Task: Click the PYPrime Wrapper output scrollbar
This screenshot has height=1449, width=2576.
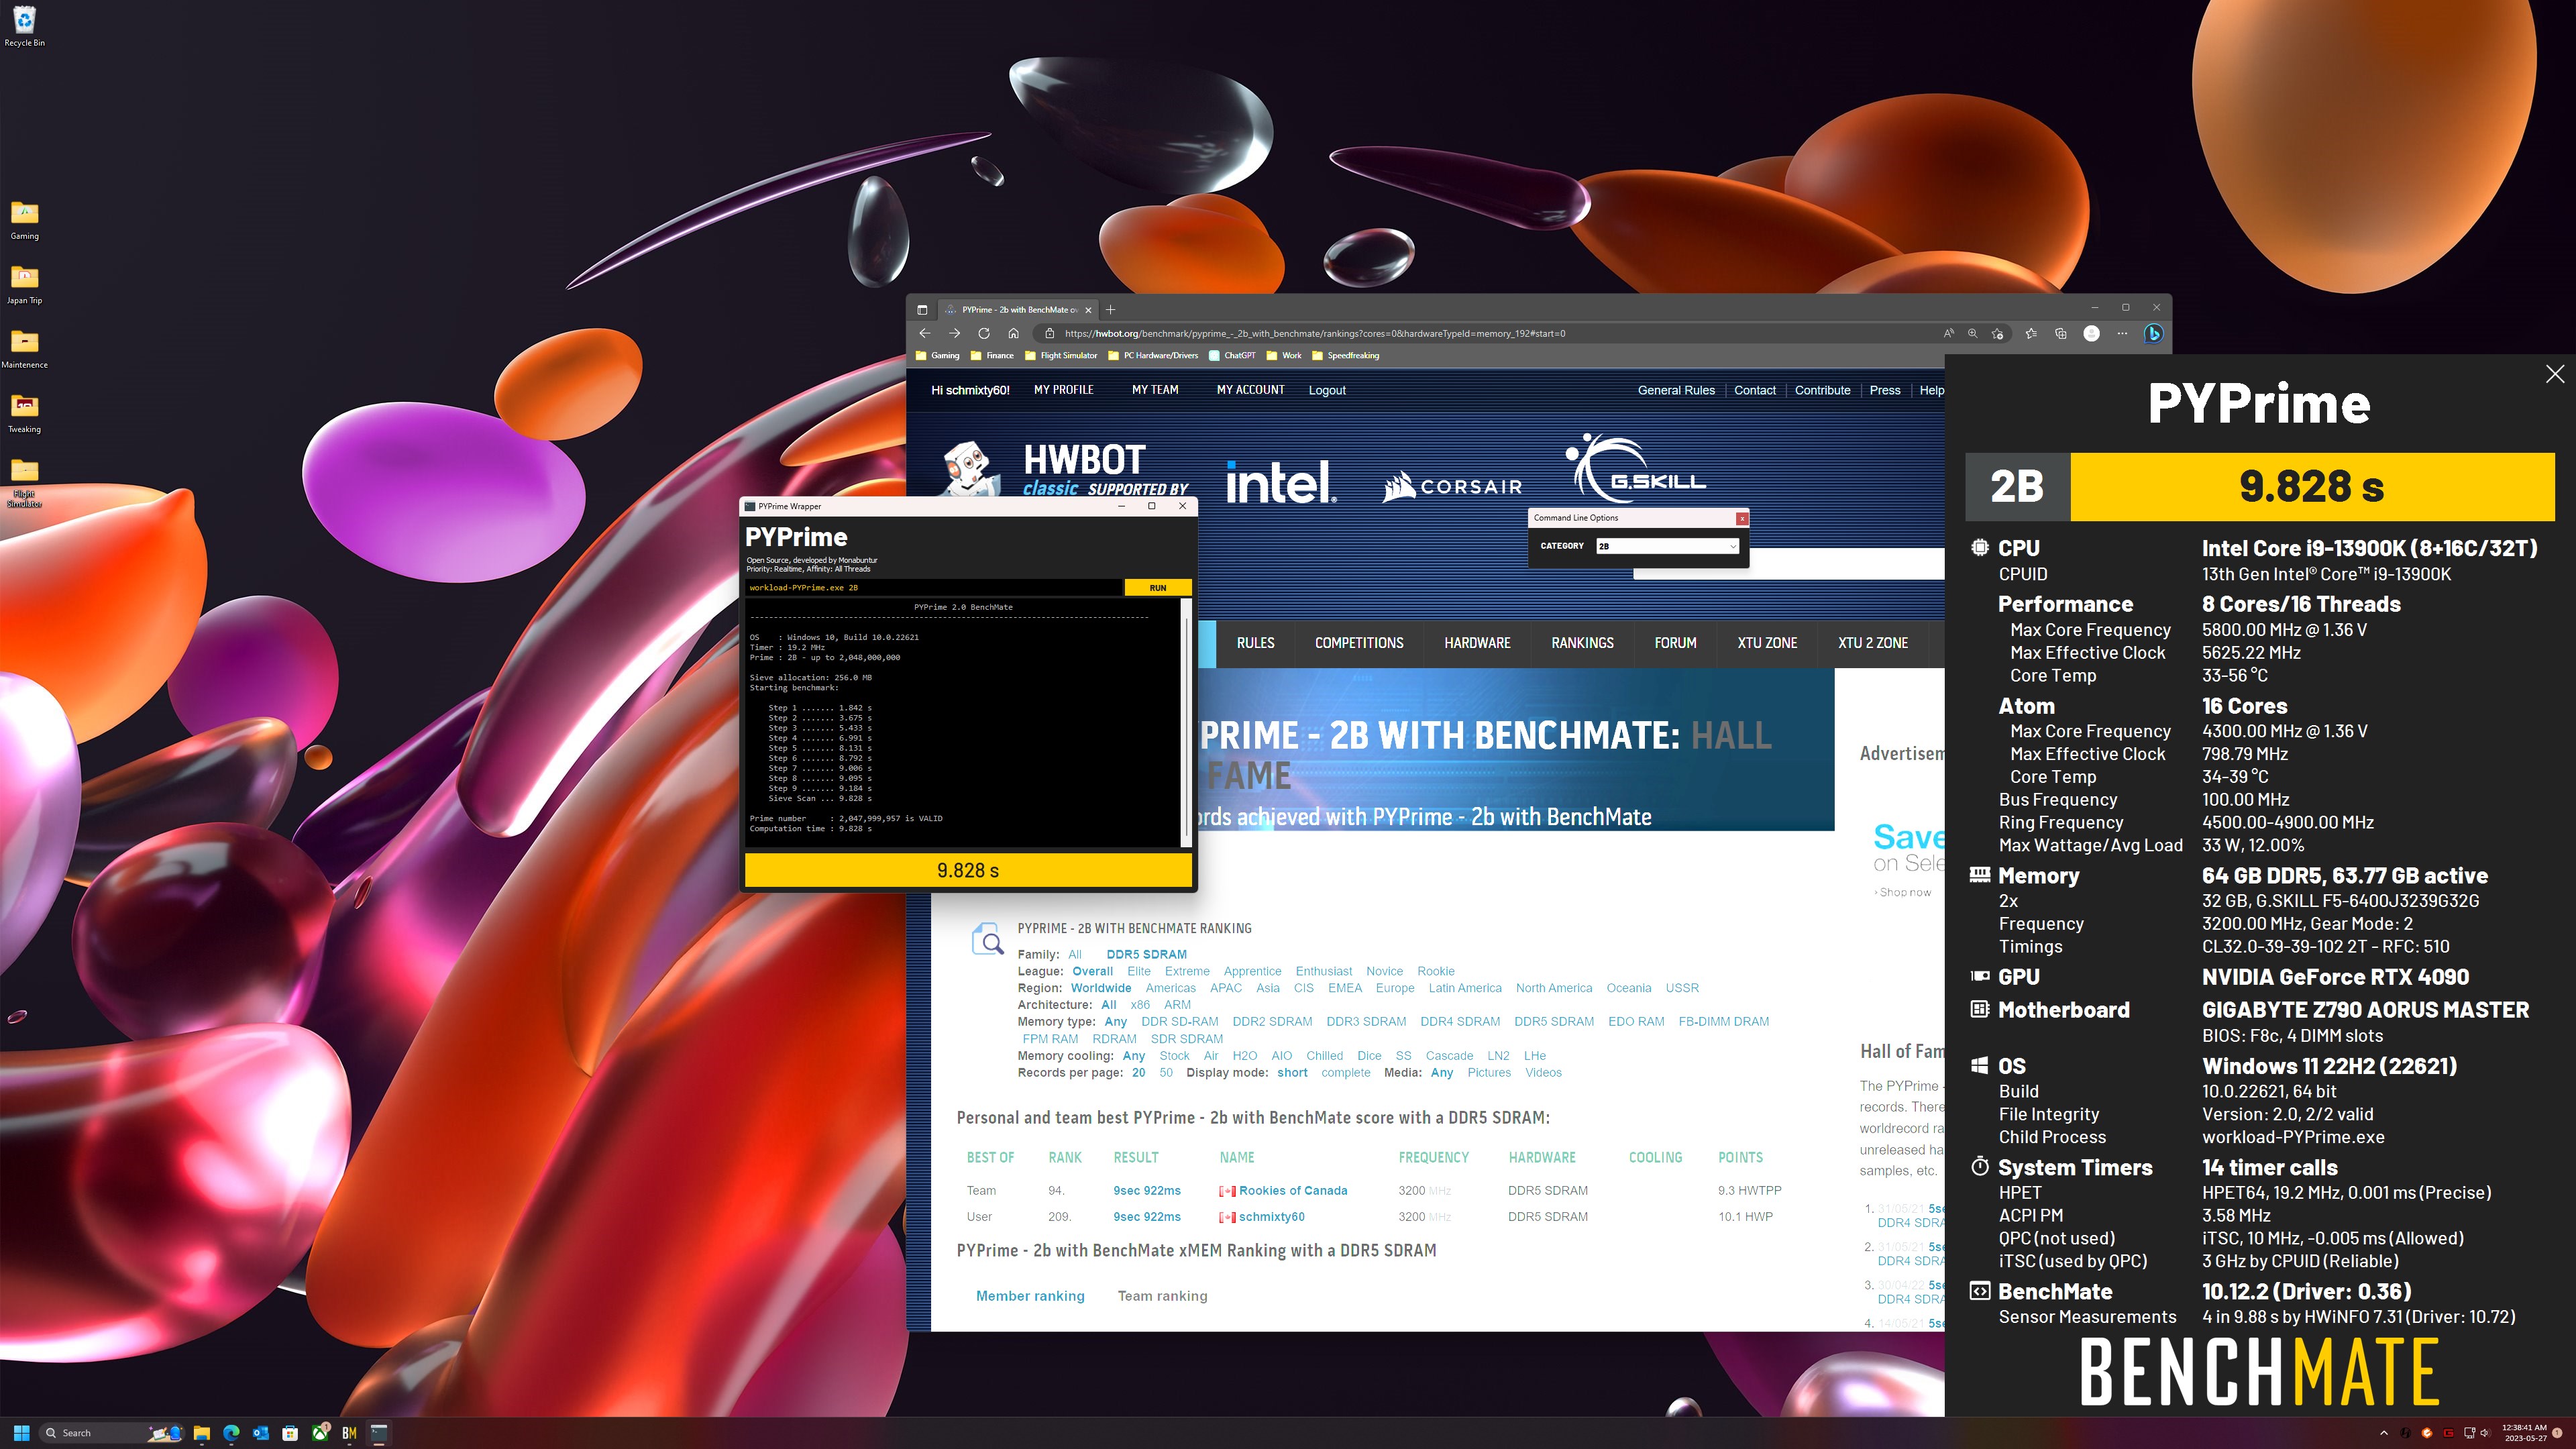Action: point(1186,724)
